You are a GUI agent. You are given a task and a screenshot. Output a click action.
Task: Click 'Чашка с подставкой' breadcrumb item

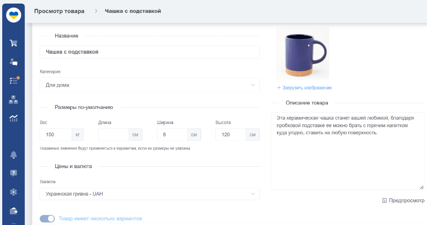tap(133, 11)
